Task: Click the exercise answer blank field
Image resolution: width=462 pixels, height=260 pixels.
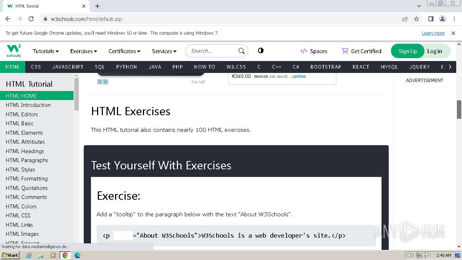Action: point(123,235)
